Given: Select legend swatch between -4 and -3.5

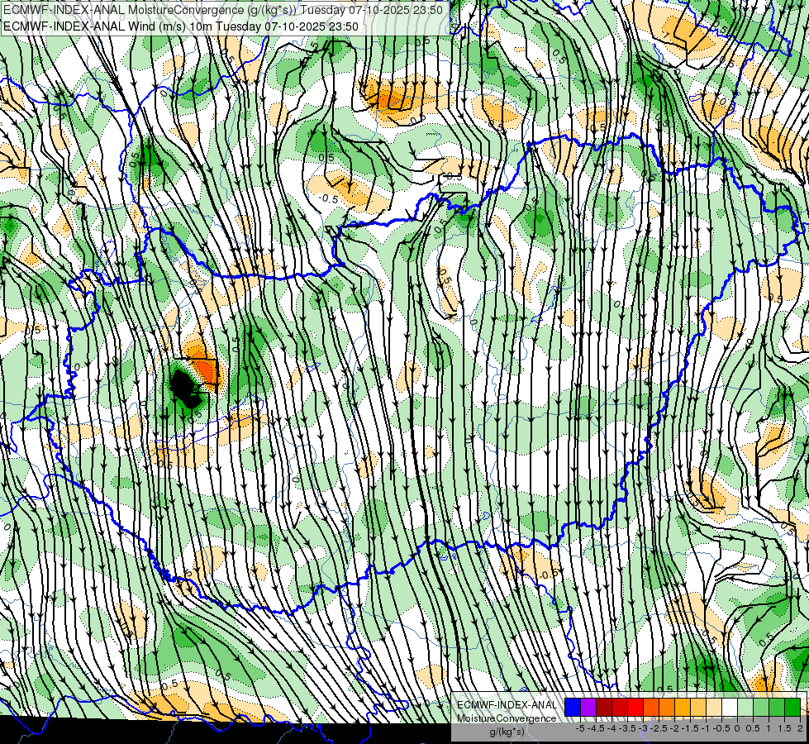Looking at the screenshot, I should pyautogui.click(x=620, y=707).
